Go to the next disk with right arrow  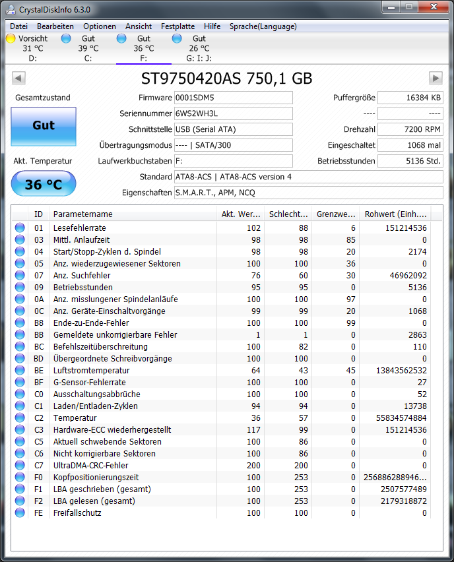click(436, 78)
